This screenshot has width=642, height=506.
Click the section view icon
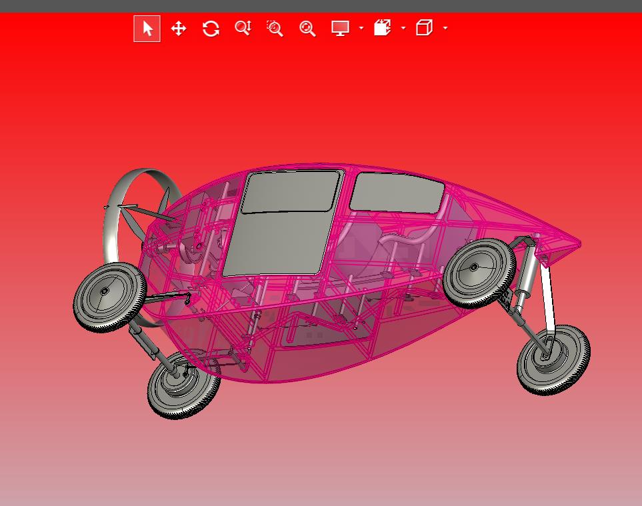(x=383, y=28)
